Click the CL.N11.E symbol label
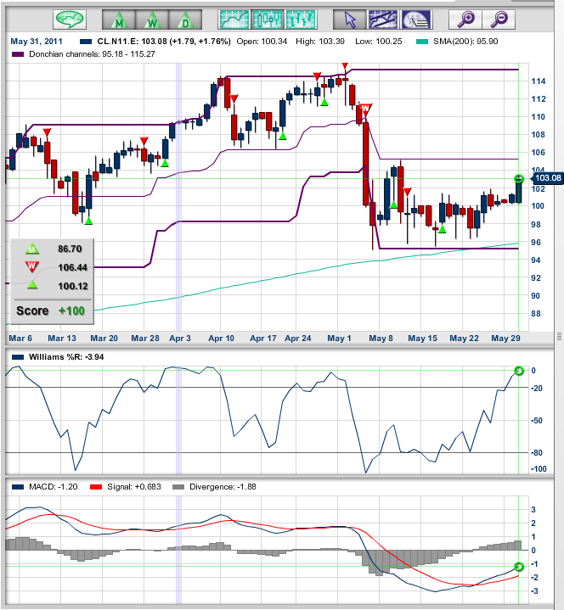This screenshot has width=564, height=610. pos(117,40)
